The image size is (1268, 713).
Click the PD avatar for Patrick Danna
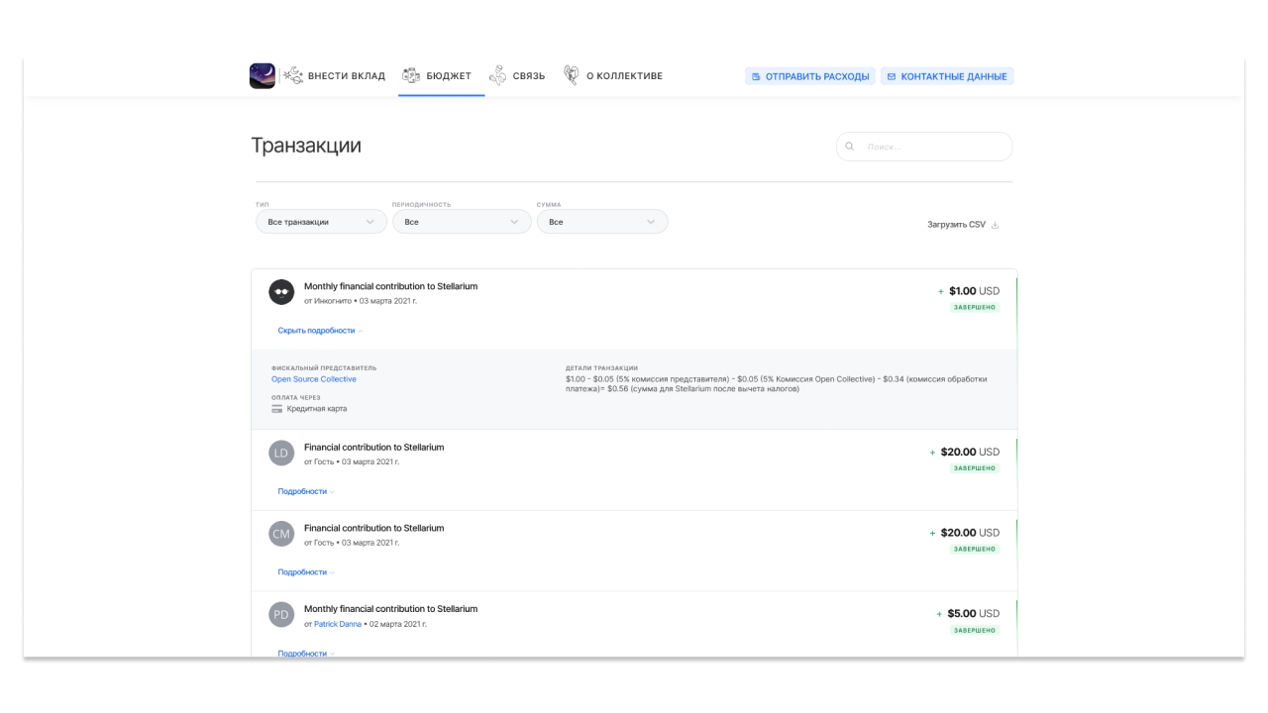point(281,615)
